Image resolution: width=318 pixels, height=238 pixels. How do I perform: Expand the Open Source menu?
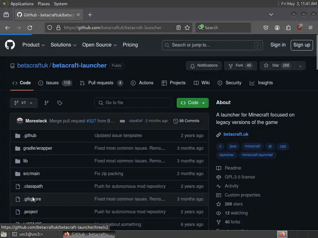click(99, 45)
